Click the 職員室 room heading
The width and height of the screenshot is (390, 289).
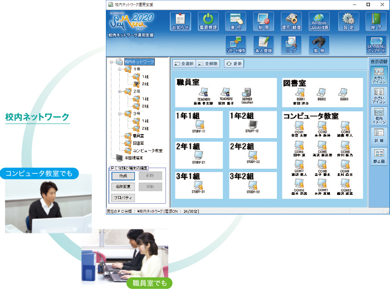pyautogui.click(x=188, y=82)
